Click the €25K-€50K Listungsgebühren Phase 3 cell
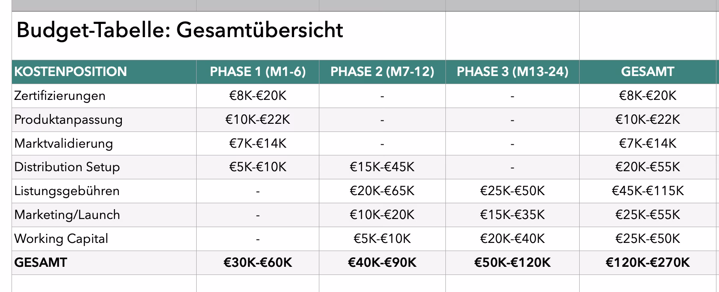Image resolution: width=719 pixels, height=292 pixels. [x=512, y=191]
